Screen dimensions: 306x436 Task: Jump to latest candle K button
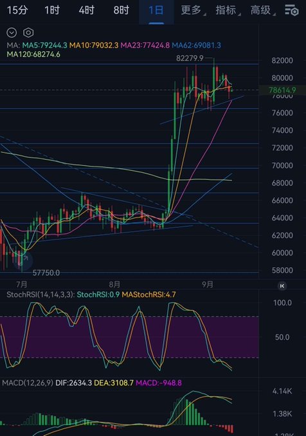coord(282,286)
